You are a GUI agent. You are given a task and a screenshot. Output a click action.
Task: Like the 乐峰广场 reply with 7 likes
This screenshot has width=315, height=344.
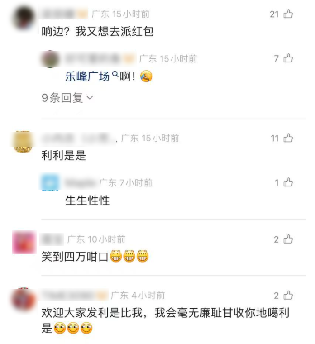pos(288,58)
